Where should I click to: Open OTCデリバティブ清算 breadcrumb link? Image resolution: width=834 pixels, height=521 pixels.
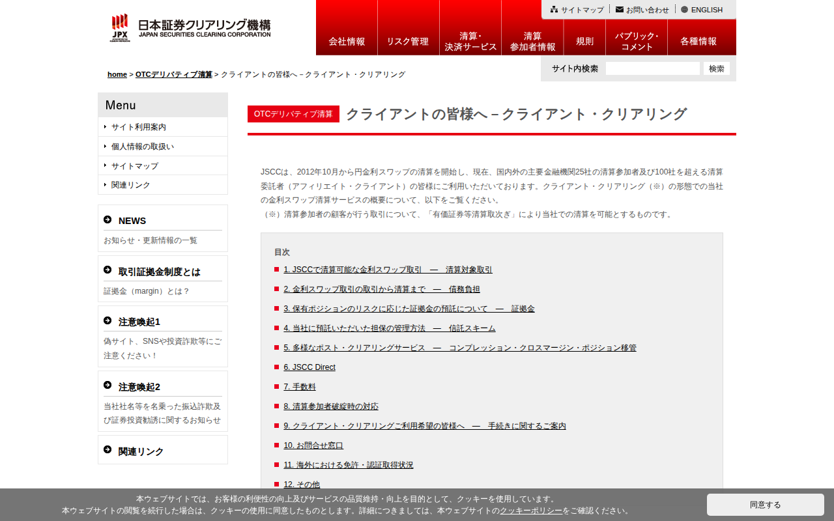(x=174, y=74)
